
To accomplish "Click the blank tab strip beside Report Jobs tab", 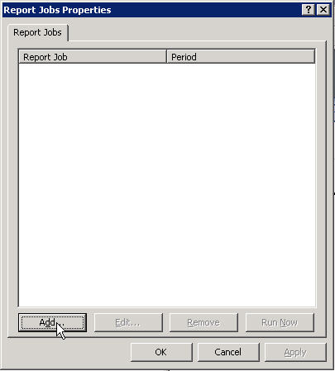I will [x=197, y=32].
